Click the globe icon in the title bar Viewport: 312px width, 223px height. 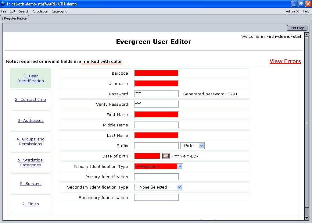coord(3,4)
